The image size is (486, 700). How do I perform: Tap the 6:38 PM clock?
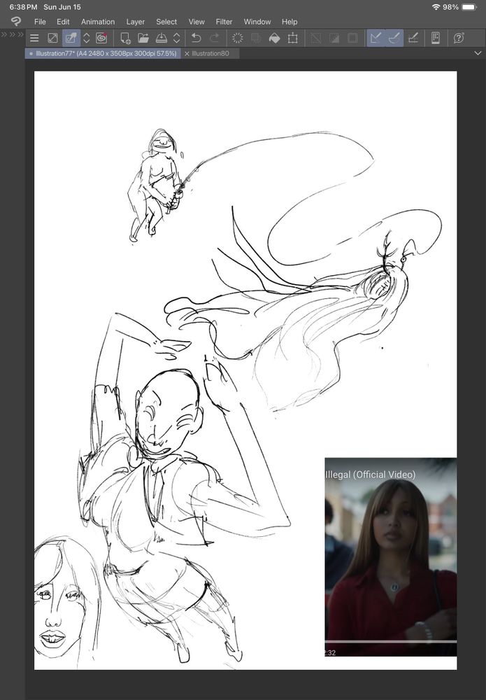pyautogui.click(x=23, y=7)
